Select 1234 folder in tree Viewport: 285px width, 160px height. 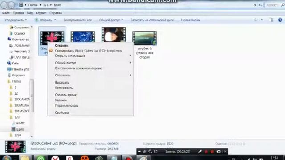[15, 135]
